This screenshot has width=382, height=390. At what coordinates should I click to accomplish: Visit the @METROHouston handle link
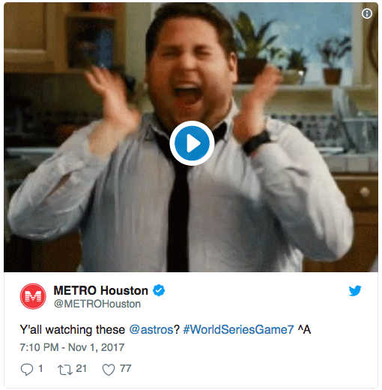(97, 304)
